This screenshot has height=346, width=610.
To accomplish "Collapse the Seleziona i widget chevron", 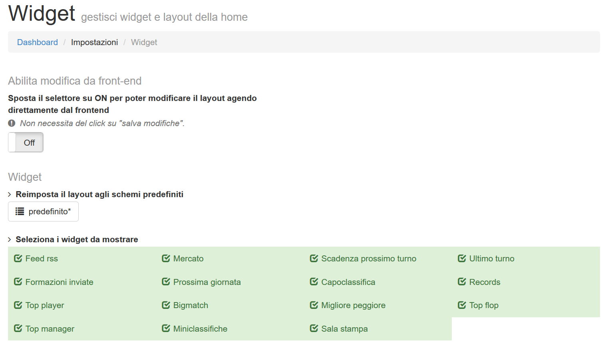I will click(x=10, y=240).
